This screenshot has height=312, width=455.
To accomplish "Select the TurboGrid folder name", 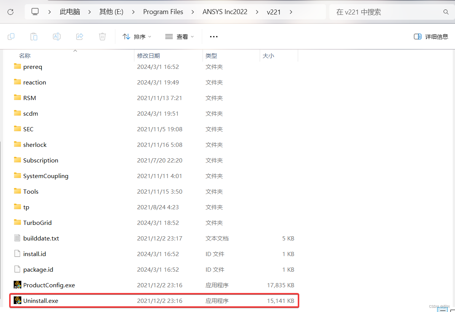I will point(37,223).
